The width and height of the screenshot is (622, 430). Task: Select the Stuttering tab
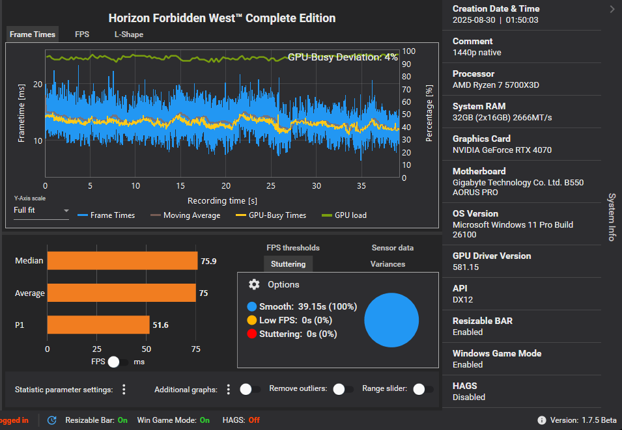[x=289, y=264]
